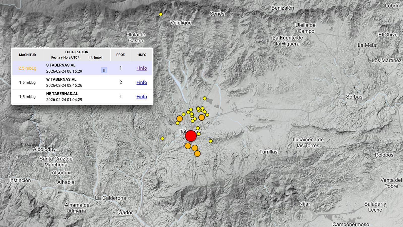403x227 pixels.
Task: Select the westernmost orange marker in the cluster
Action: 180,119
